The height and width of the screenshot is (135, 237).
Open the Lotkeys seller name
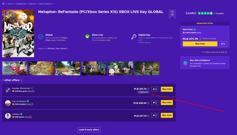[x=16, y=114]
